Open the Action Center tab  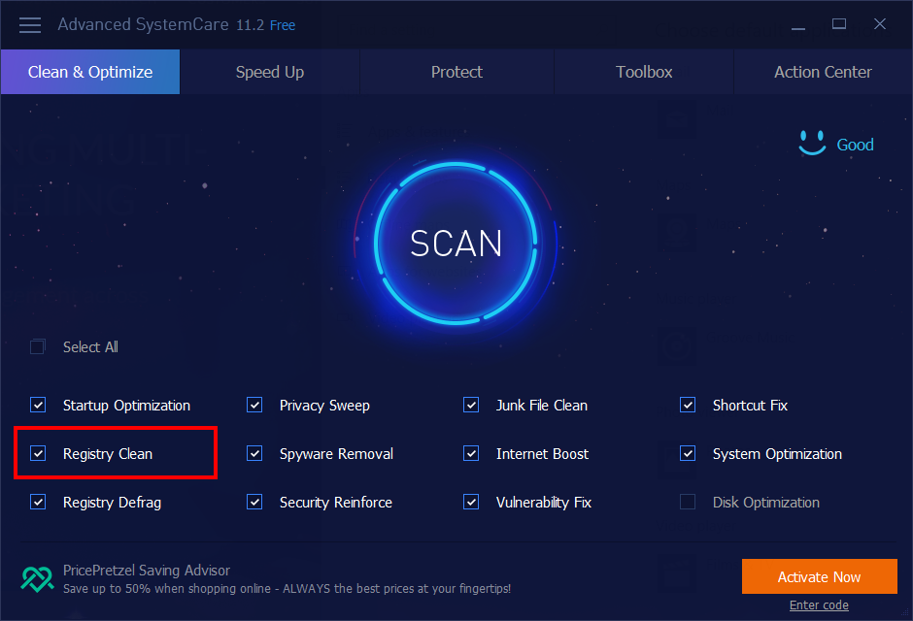pyautogui.click(x=823, y=72)
